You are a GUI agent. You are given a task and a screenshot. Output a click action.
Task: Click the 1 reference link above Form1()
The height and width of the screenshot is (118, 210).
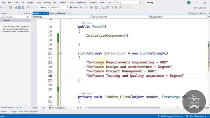(85, 23)
